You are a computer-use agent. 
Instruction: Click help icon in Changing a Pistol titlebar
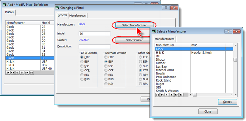[x=166, y=8]
